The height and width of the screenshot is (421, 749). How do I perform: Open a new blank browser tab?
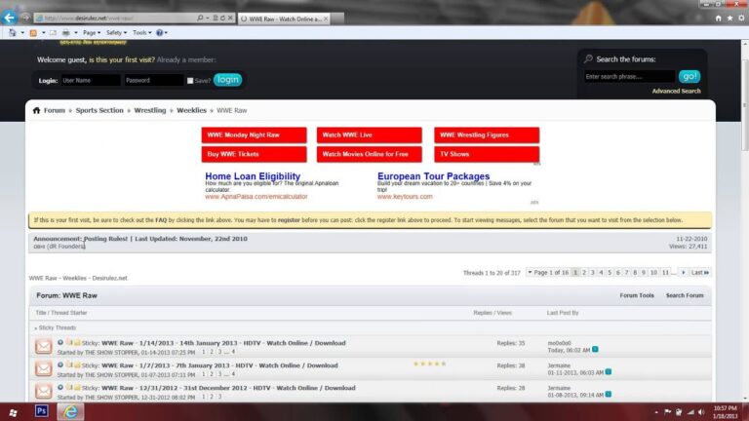(x=337, y=19)
